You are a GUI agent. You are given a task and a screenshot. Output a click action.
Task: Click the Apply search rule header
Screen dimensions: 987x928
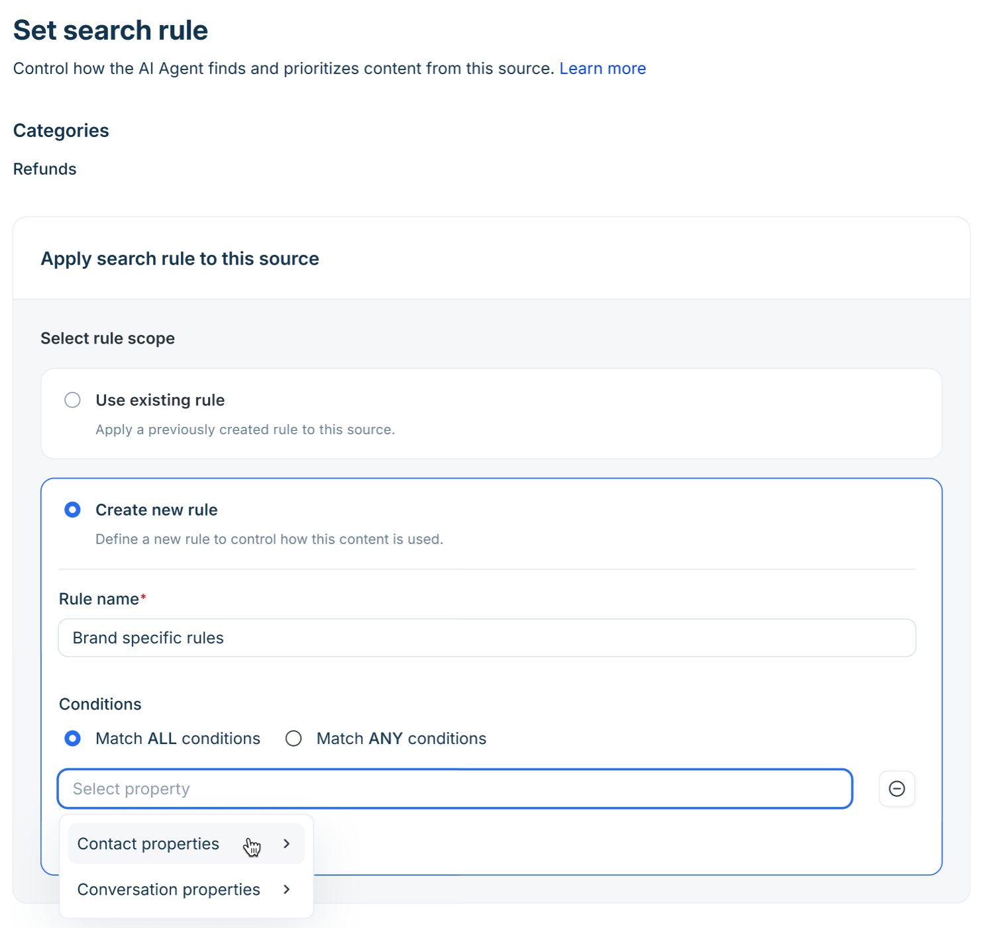180,258
